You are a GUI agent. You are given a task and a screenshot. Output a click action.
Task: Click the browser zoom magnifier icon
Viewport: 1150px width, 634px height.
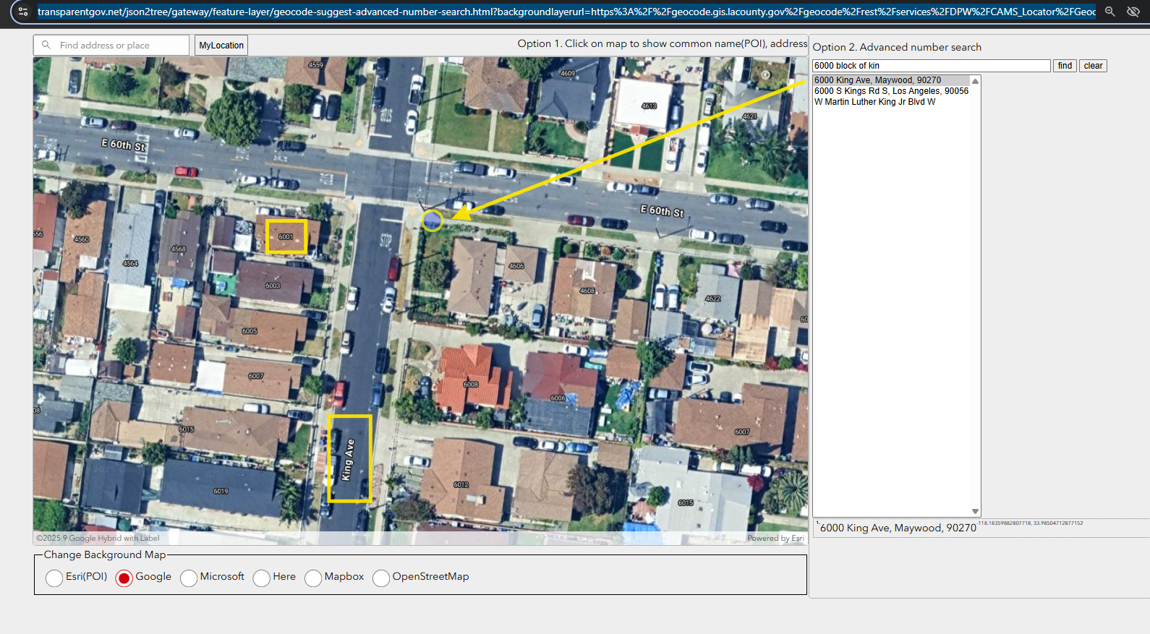1109,12
